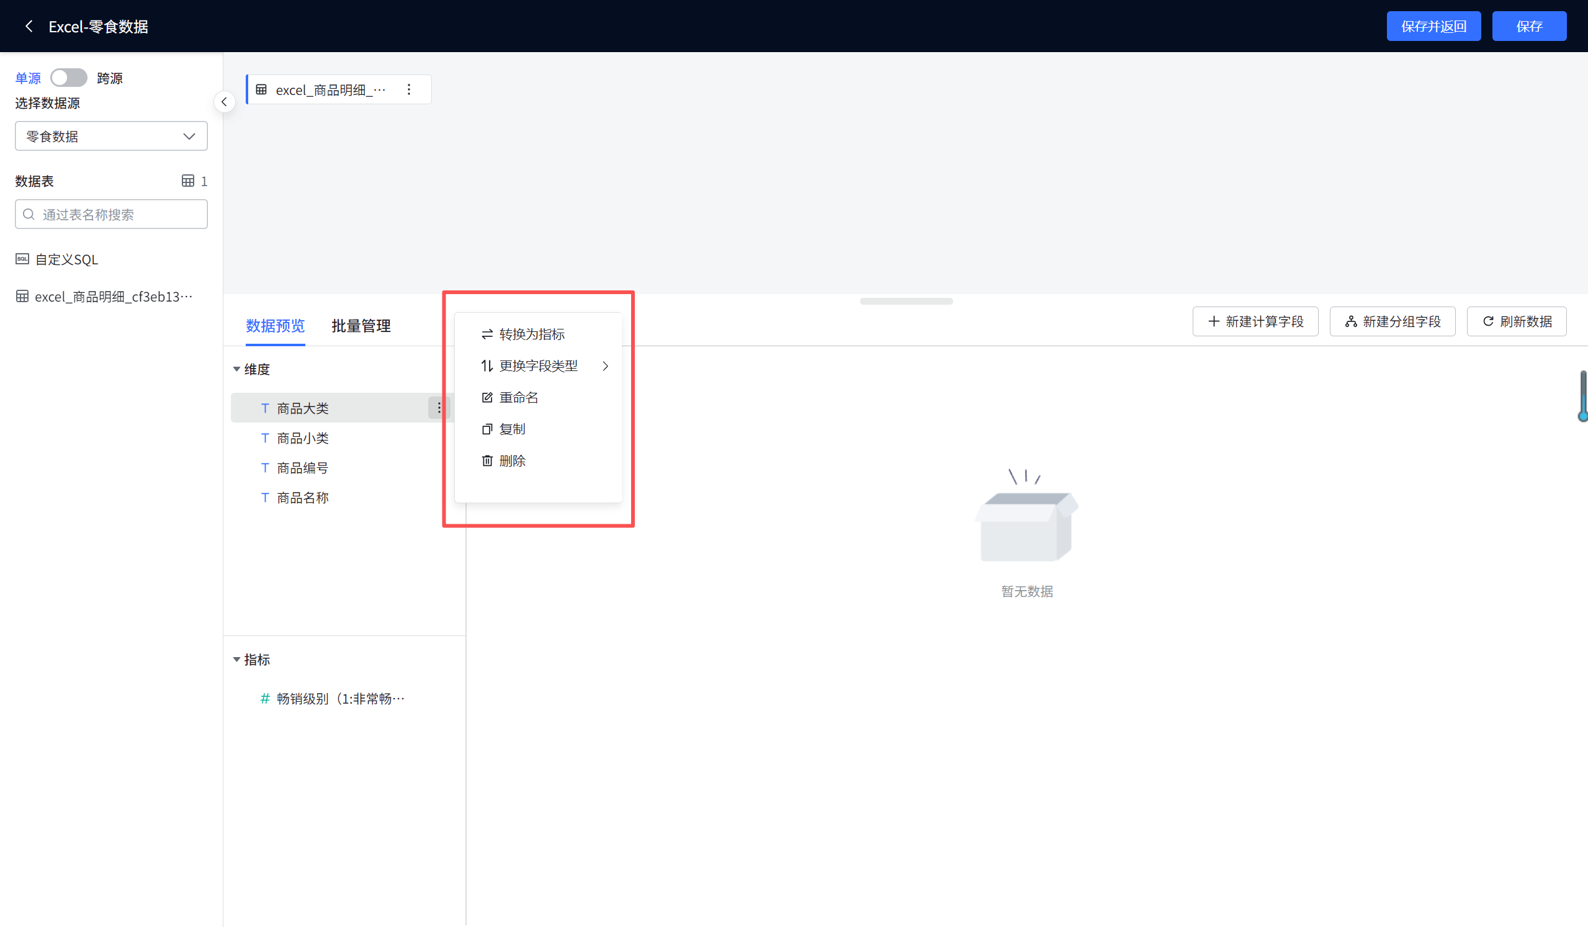Open the excel_商品明细 table card three-dot menu
Screen dimensions: 1588x927
409,89
